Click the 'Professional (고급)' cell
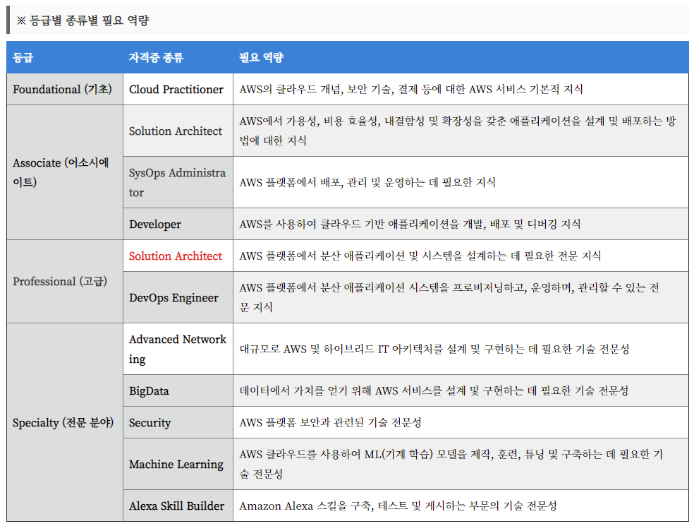Viewport: 694px width, 526px height. [x=65, y=282]
